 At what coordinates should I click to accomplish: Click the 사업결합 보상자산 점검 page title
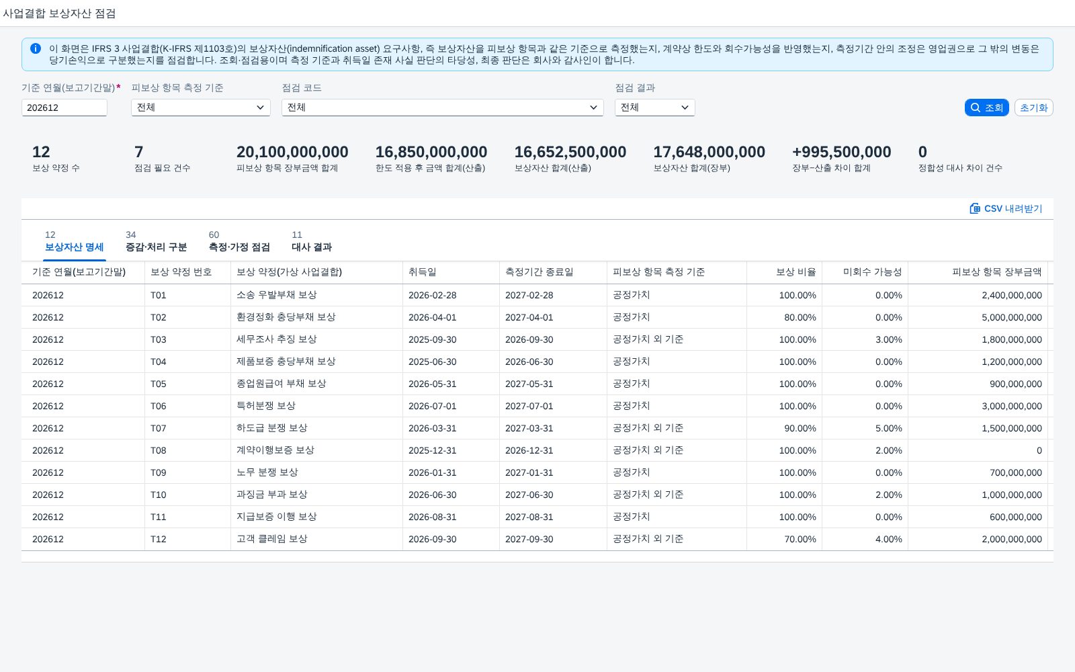[x=59, y=13]
